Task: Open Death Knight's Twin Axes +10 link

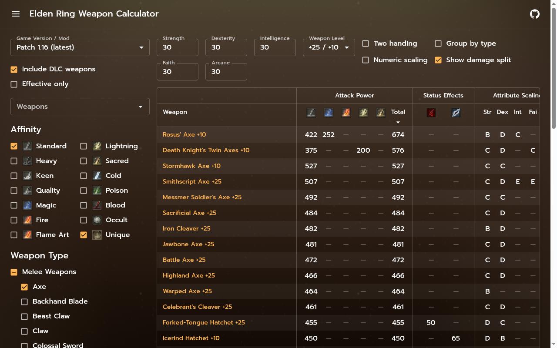Action: 206,150
